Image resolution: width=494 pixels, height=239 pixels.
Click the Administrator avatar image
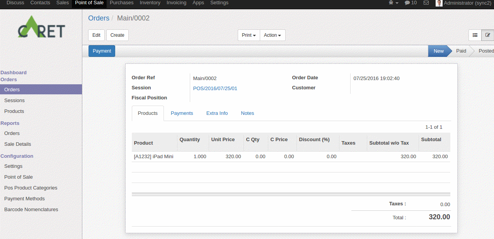[x=439, y=3]
